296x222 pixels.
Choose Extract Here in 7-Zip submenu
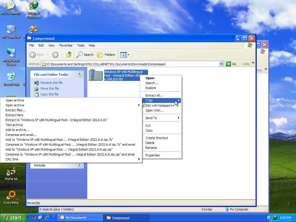pyautogui.click(x=71, y=115)
